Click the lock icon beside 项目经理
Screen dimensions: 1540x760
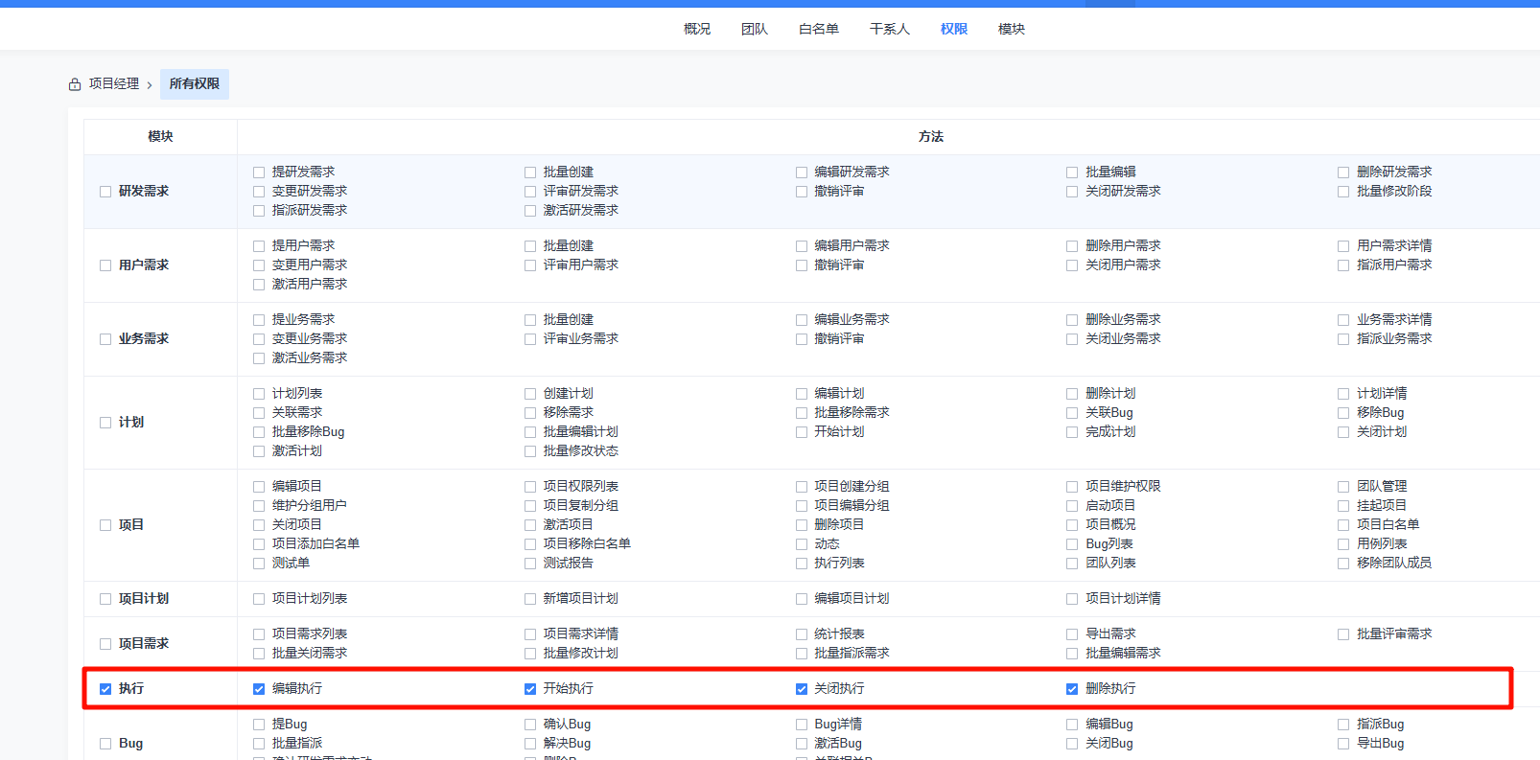click(x=75, y=84)
